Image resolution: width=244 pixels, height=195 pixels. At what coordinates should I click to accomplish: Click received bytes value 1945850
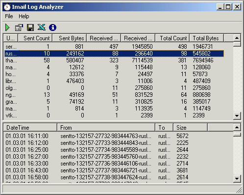(x=142, y=47)
